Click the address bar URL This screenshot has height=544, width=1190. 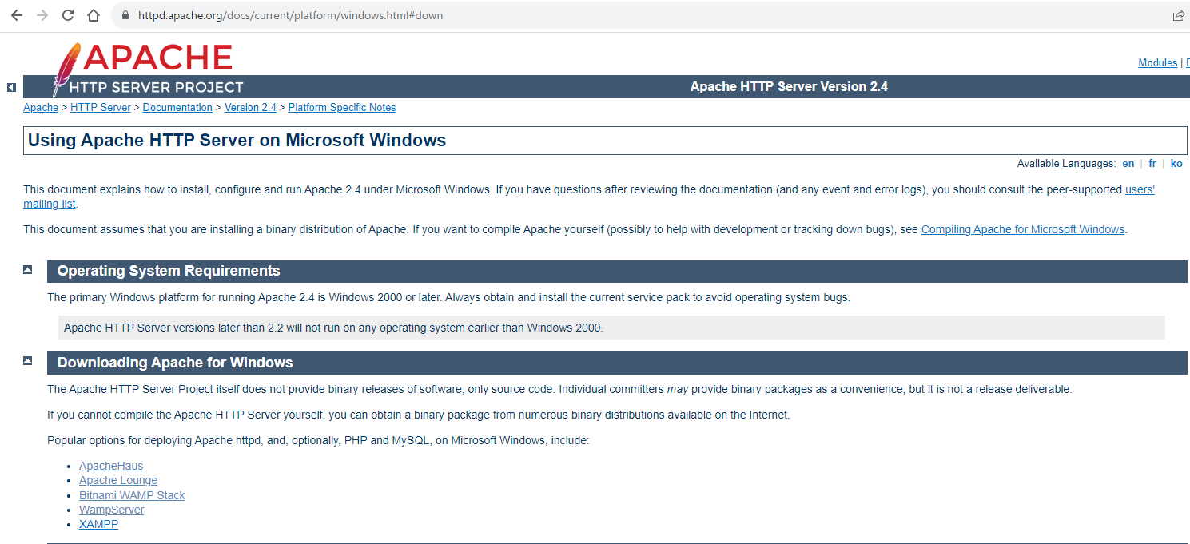[290, 15]
